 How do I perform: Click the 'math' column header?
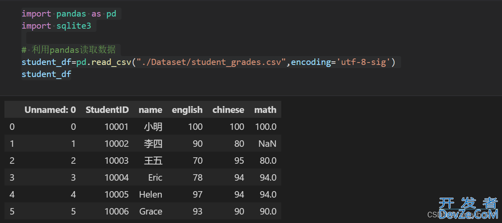[x=265, y=110]
